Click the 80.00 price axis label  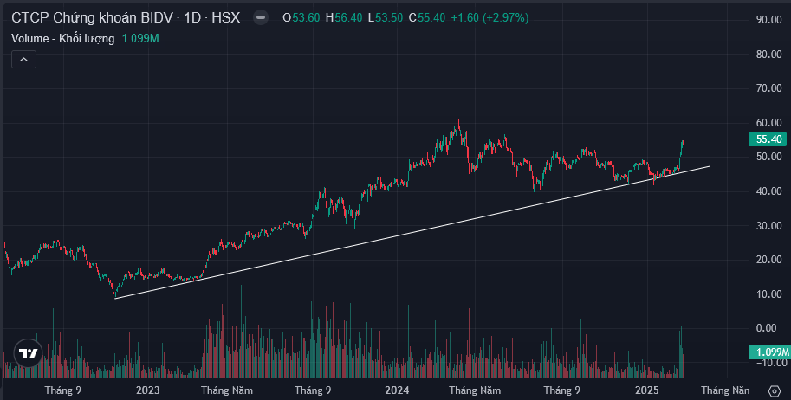click(x=768, y=54)
